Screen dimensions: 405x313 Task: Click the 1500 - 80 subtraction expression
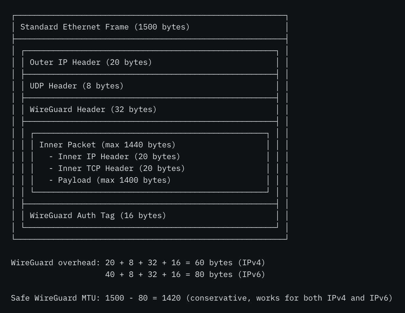126,298
